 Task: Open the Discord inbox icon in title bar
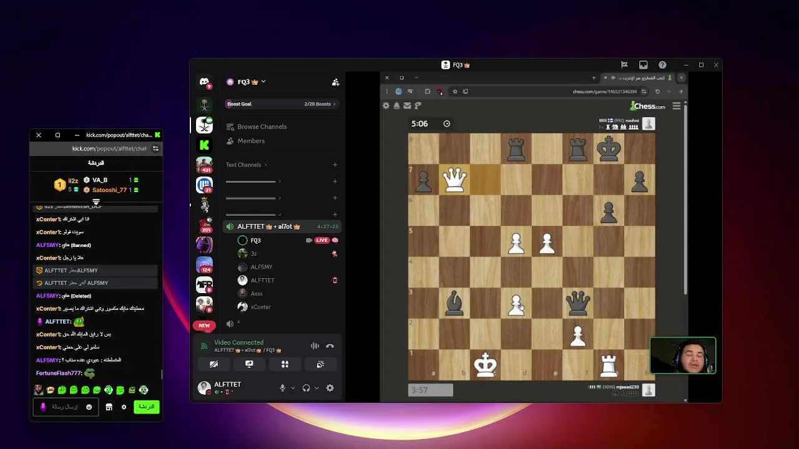point(644,65)
